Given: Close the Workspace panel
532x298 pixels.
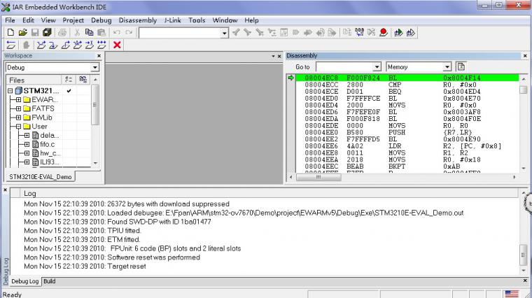Looking at the screenshot, I should tap(99, 55).
